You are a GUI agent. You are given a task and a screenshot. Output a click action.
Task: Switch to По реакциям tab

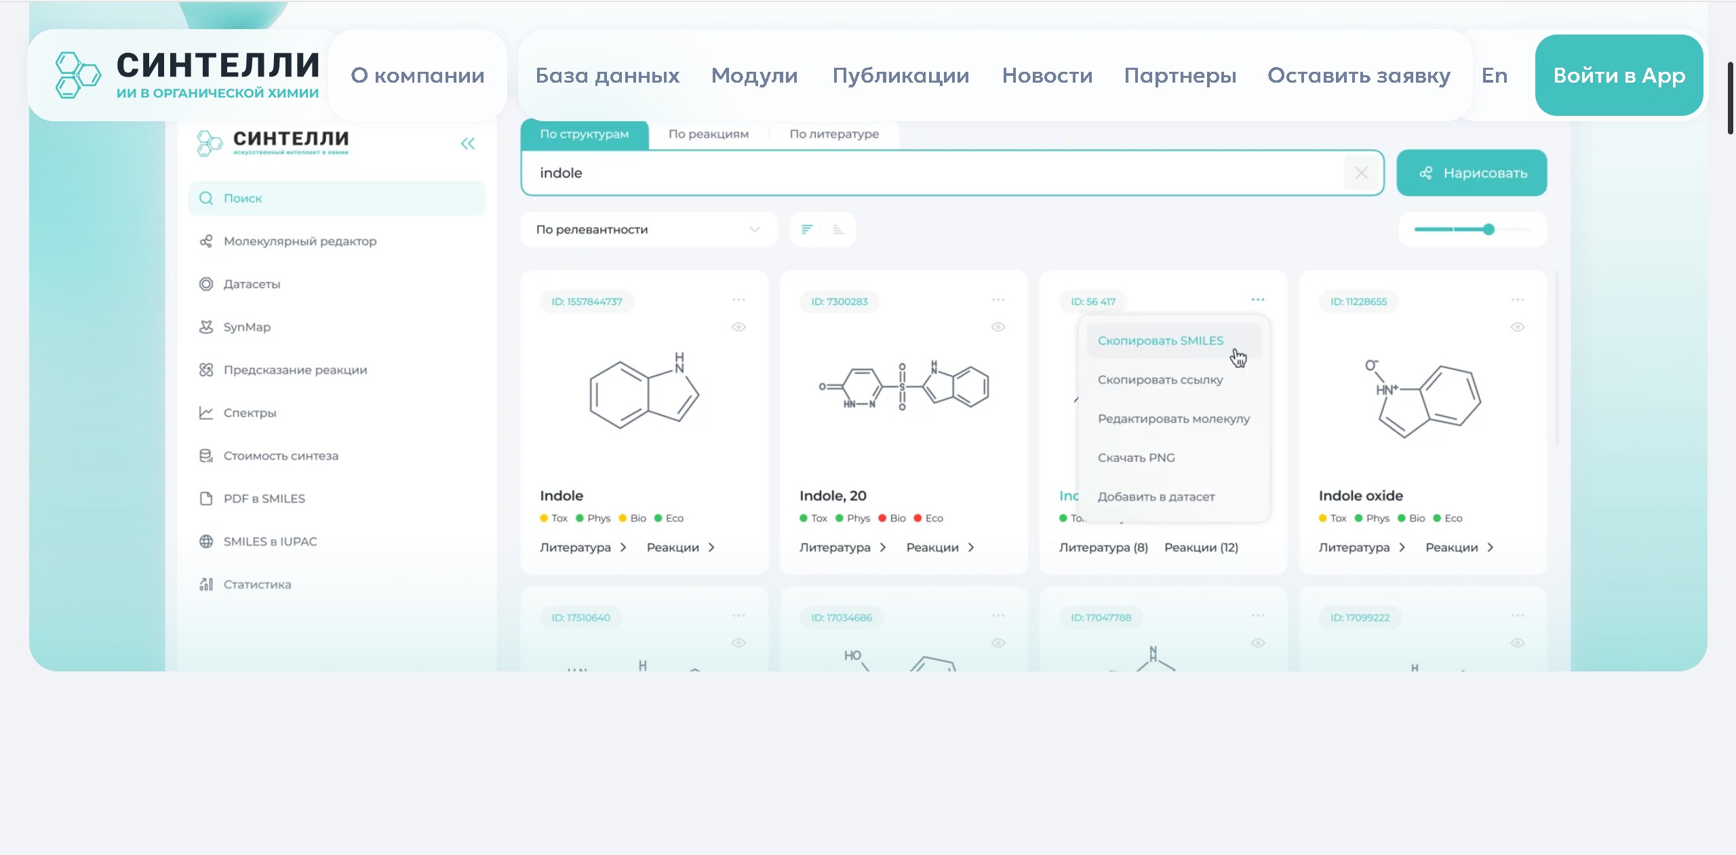click(709, 134)
